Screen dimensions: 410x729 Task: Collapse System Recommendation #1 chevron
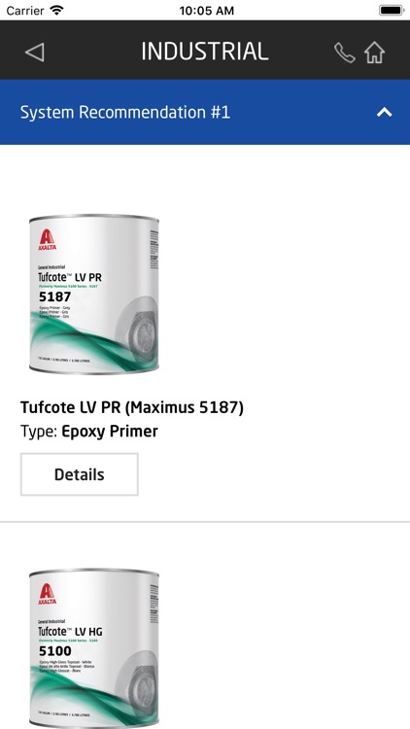(385, 112)
